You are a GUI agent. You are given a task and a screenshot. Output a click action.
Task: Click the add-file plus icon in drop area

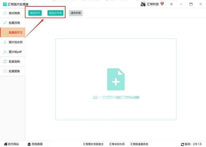tap(116, 79)
